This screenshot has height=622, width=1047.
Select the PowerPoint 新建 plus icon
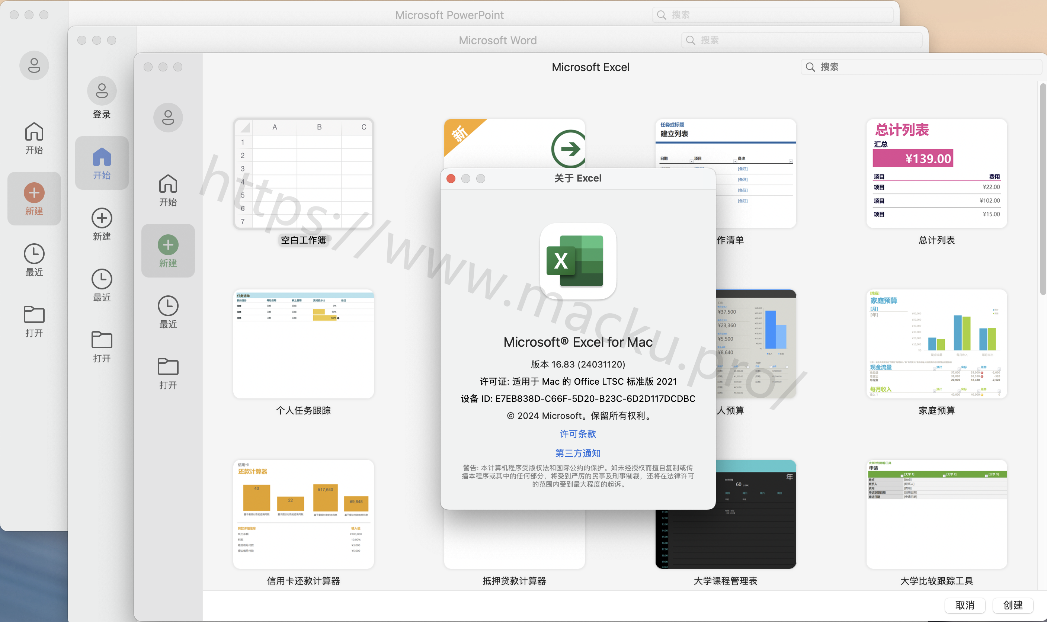(34, 193)
